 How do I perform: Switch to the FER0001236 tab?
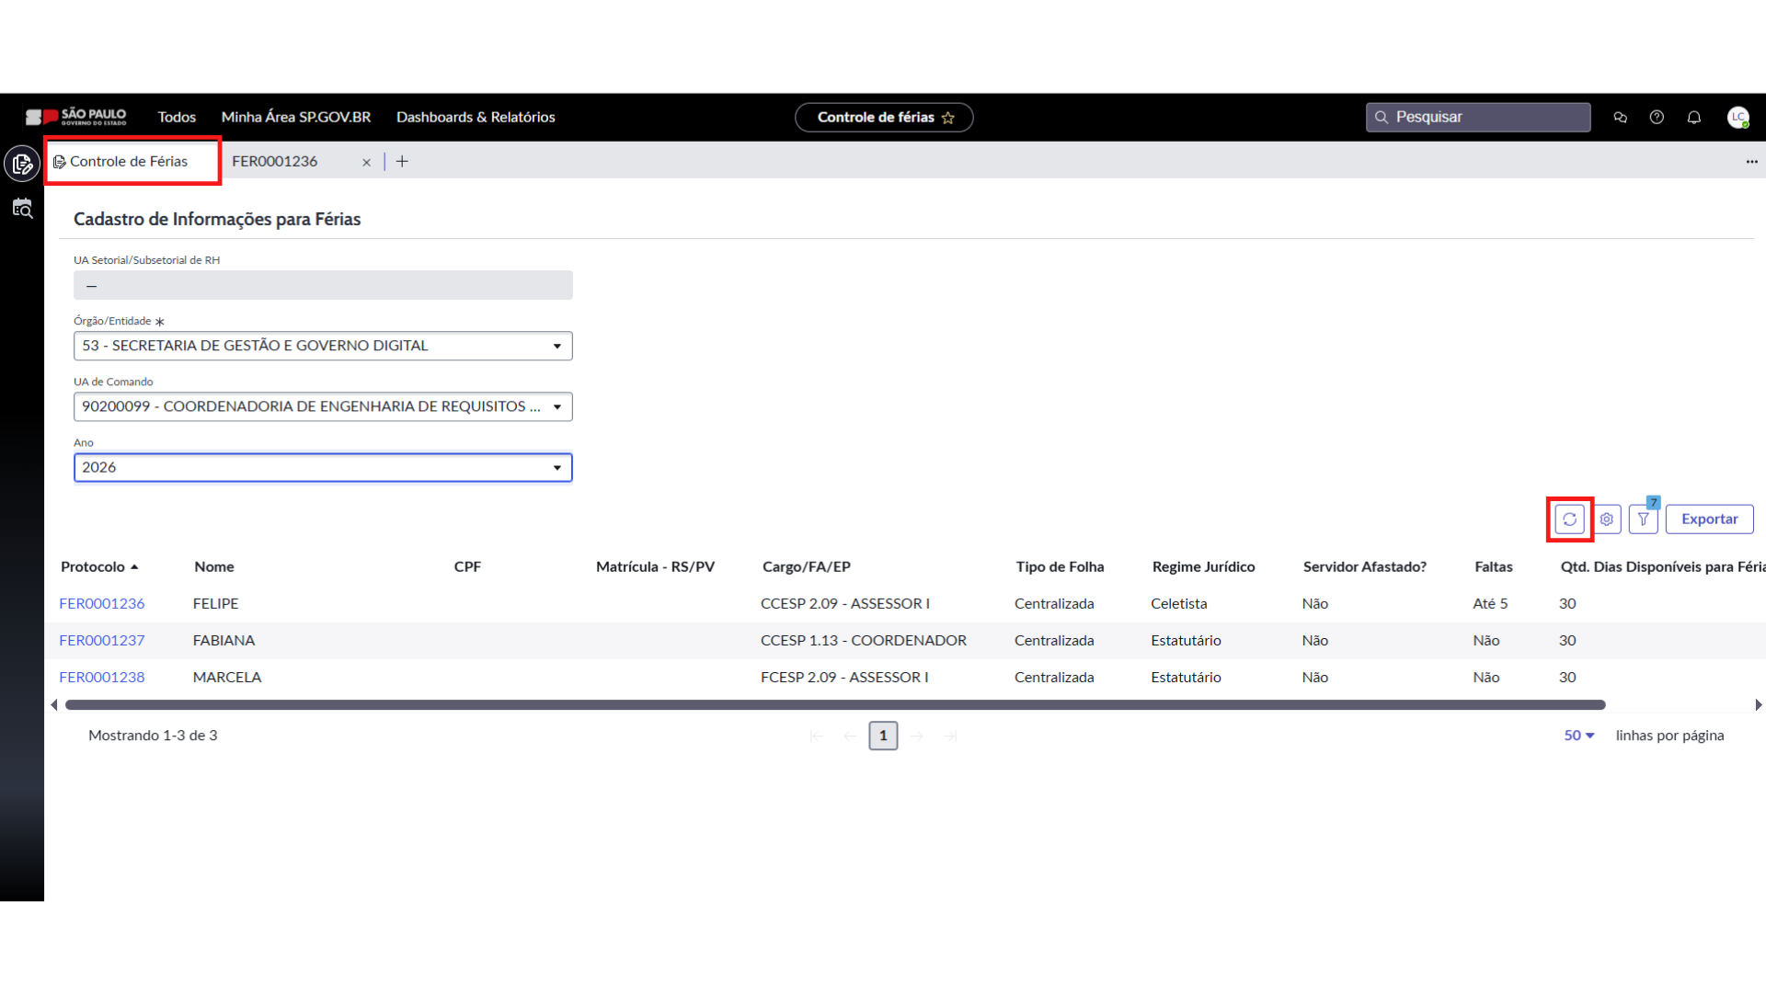[x=274, y=162]
